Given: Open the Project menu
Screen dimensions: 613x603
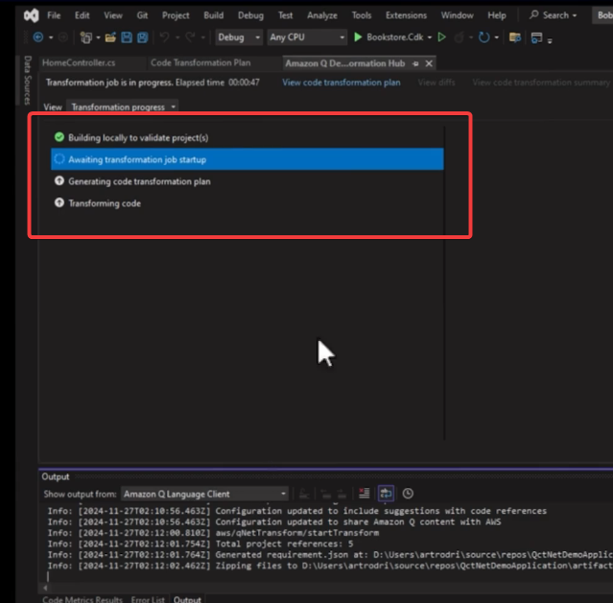Looking at the screenshot, I should pyautogui.click(x=176, y=15).
